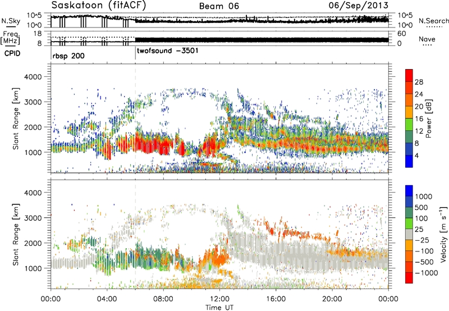This screenshot has height=311, width=449.
Task: Click the '24' label on the power colorbar
Action: [x=419, y=94]
